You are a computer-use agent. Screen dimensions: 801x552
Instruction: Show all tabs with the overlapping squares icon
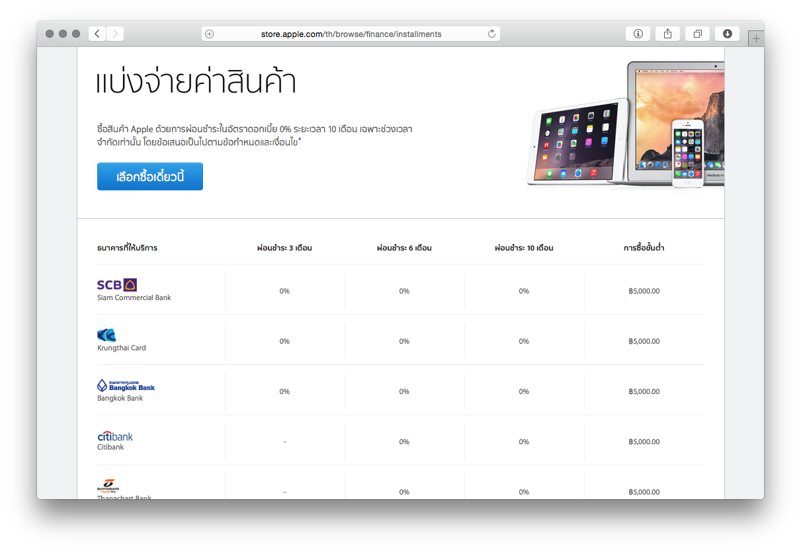(x=697, y=34)
